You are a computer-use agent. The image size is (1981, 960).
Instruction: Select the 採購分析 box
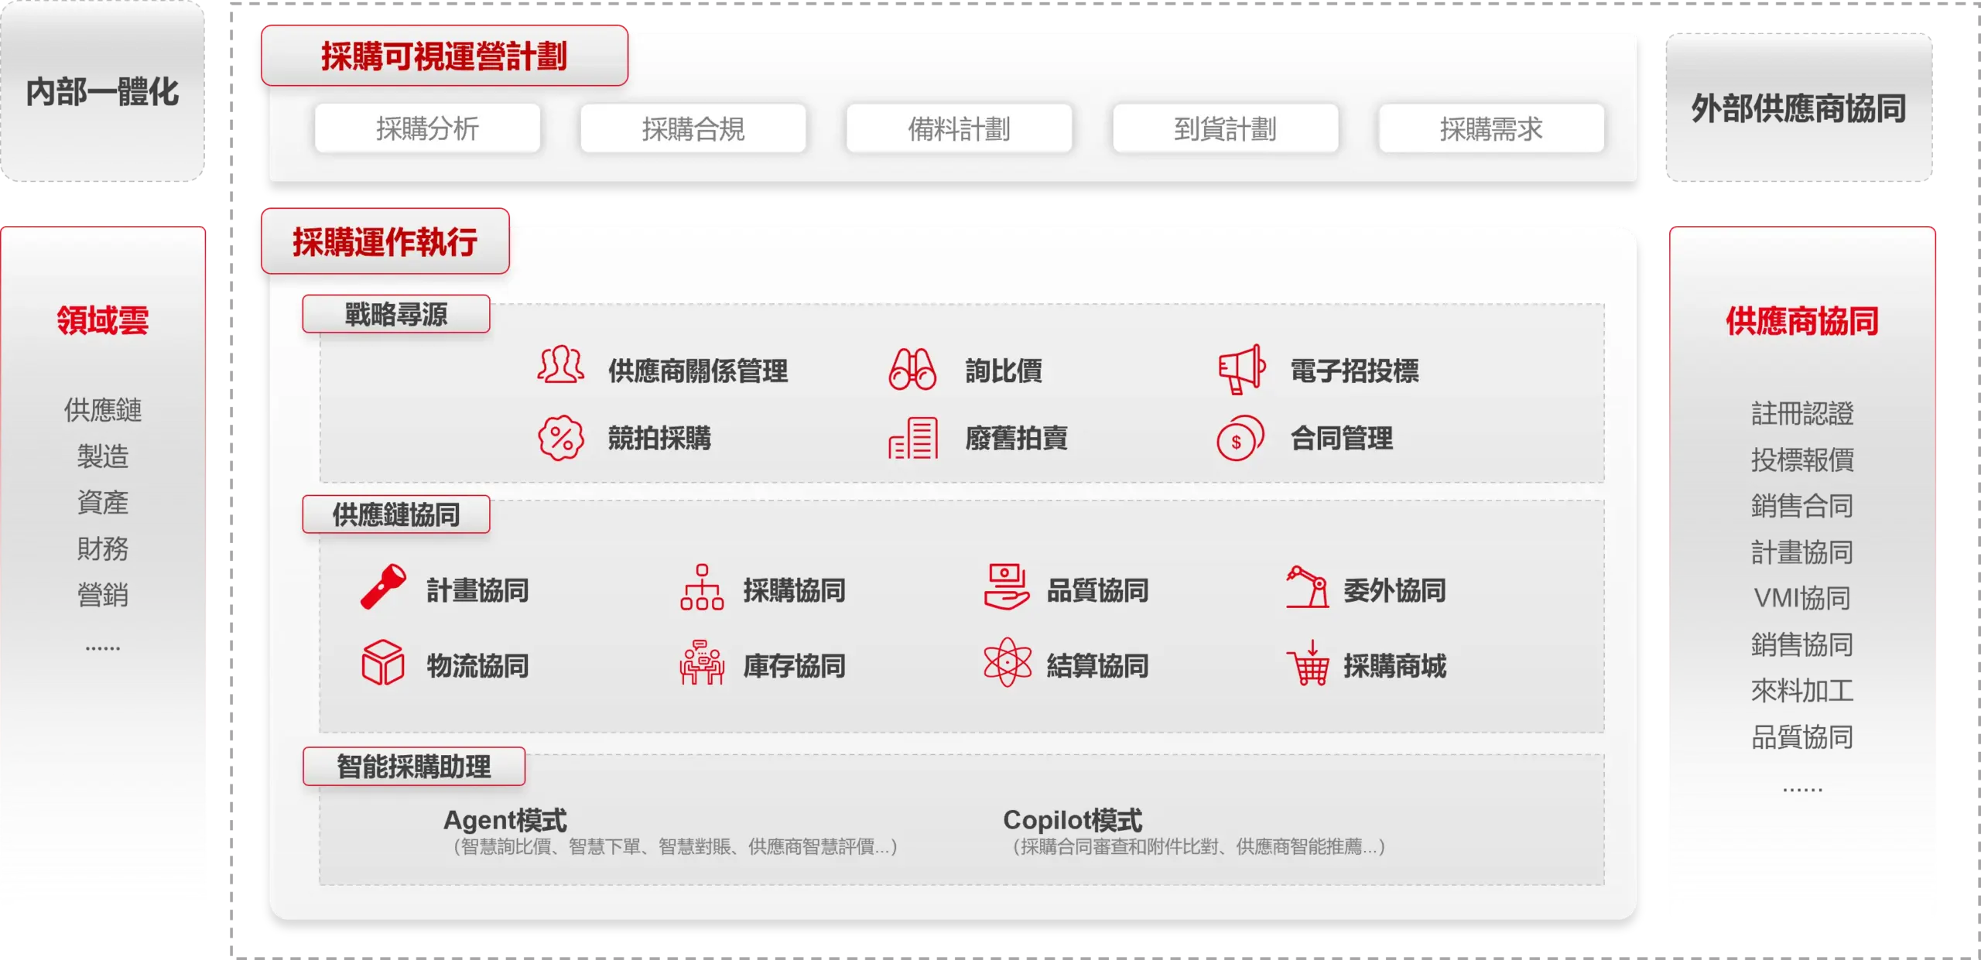coord(427,128)
